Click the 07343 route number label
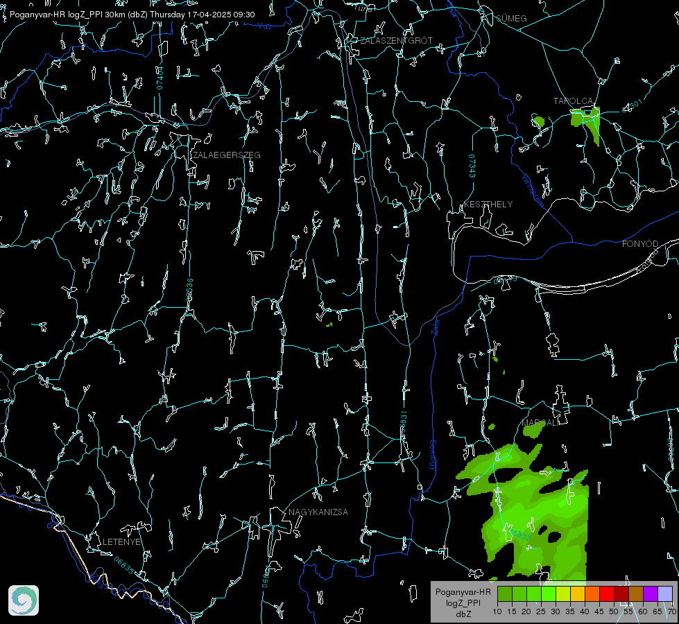679x624 pixels. (x=472, y=166)
